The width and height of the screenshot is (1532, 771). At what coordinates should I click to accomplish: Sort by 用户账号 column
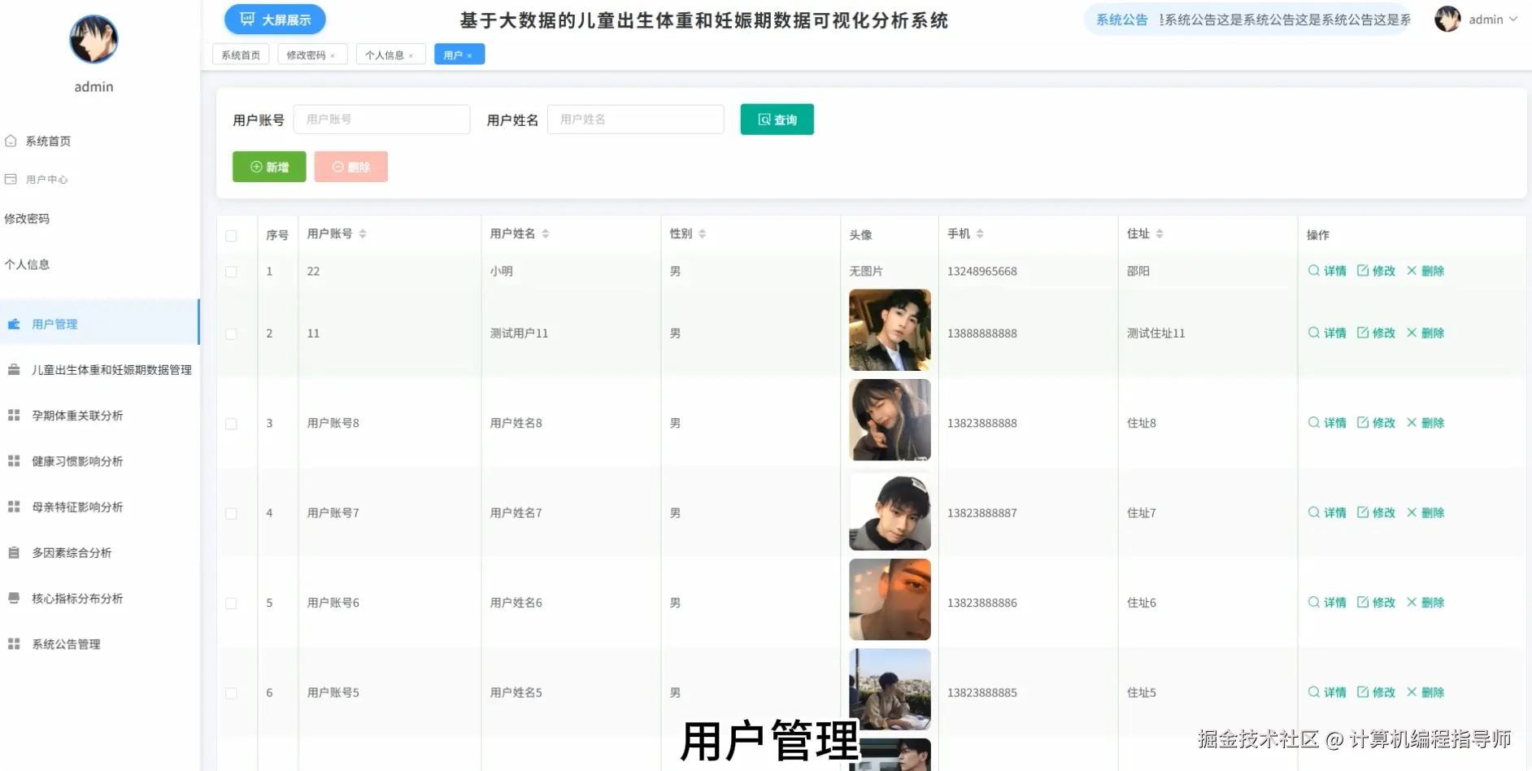pyautogui.click(x=363, y=233)
